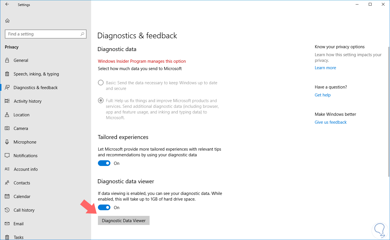This screenshot has height=240, width=390.
Task: Open Camera settings via the camera icon
Action: point(7,128)
